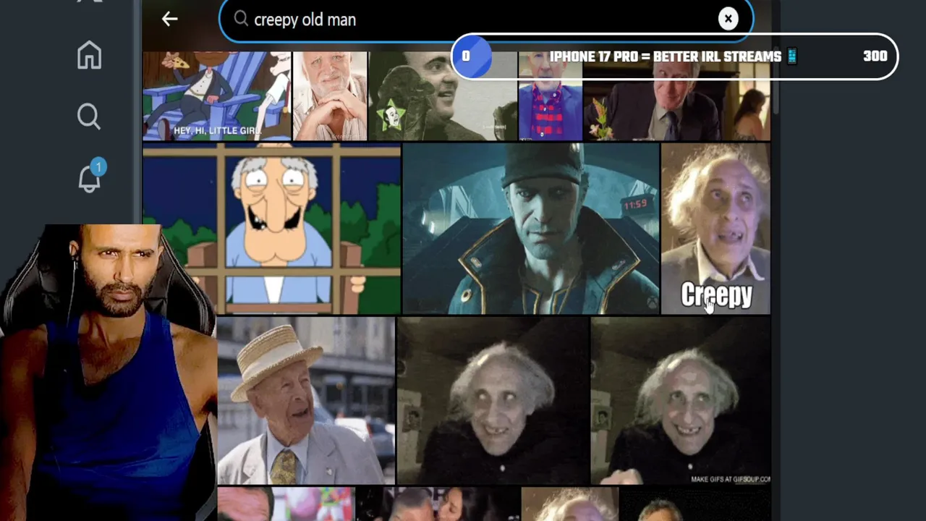Click the search field containing 'creepy old man'
This screenshot has height=521, width=926.
tap(486, 20)
